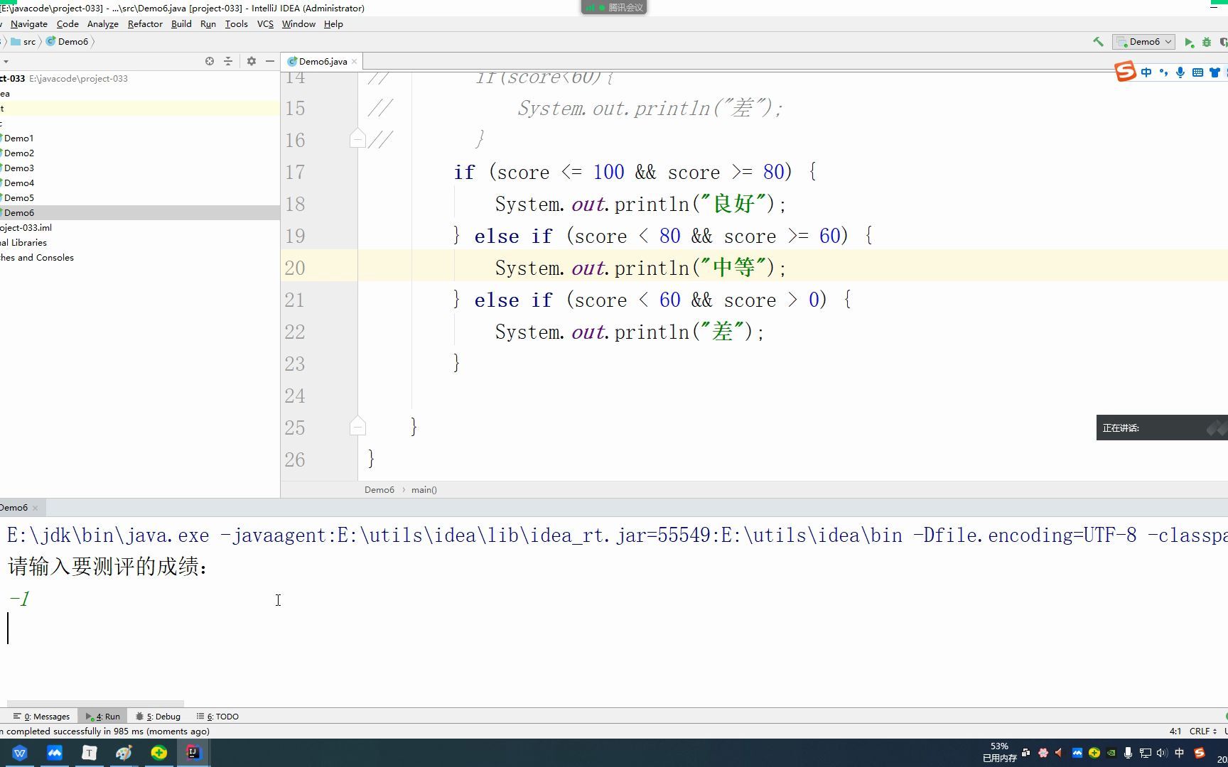
Task: Select Demo4 in the project tree
Action: (x=18, y=183)
